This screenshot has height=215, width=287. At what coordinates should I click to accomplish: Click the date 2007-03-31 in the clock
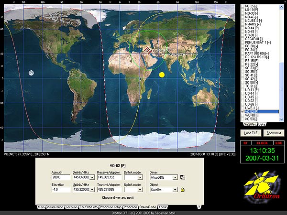pyautogui.click(x=262, y=158)
